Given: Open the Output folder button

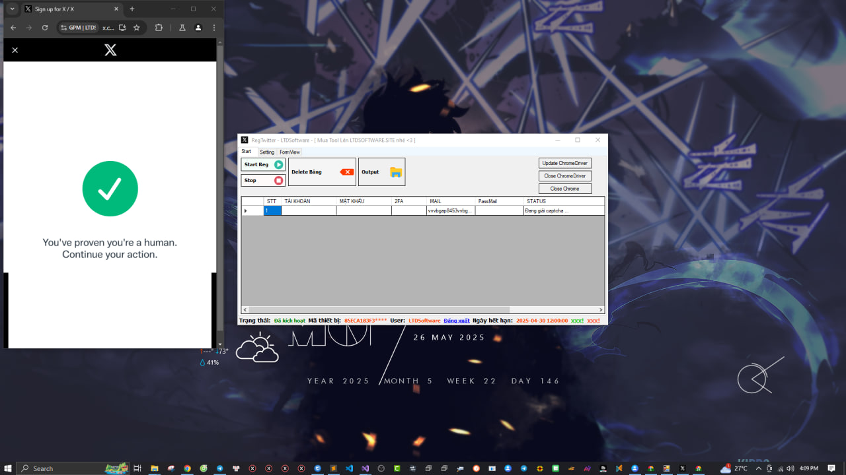Looking at the screenshot, I should tap(381, 172).
